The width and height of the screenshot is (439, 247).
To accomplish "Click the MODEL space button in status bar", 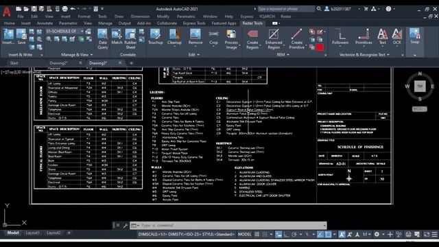I will (244, 235).
